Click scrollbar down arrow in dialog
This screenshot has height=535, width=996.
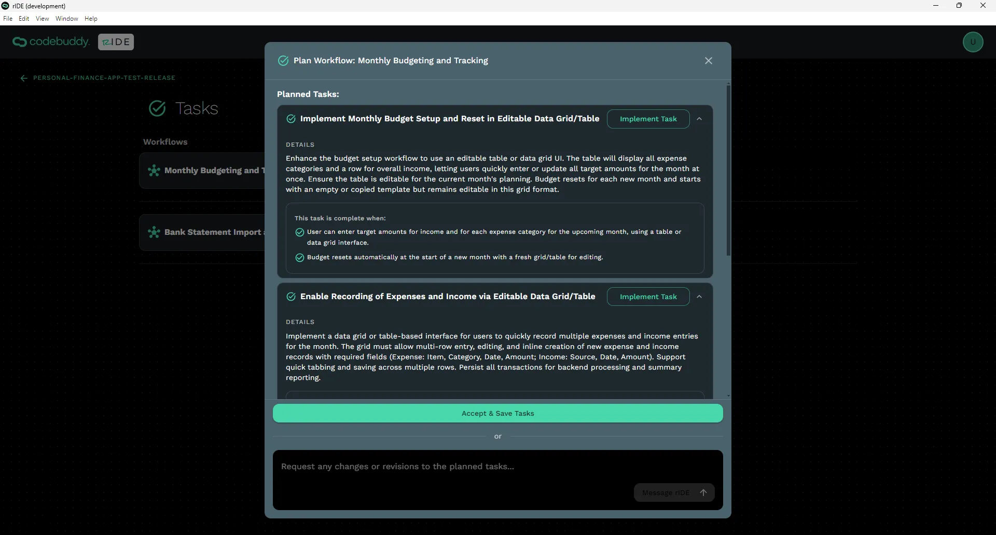tap(728, 396)
